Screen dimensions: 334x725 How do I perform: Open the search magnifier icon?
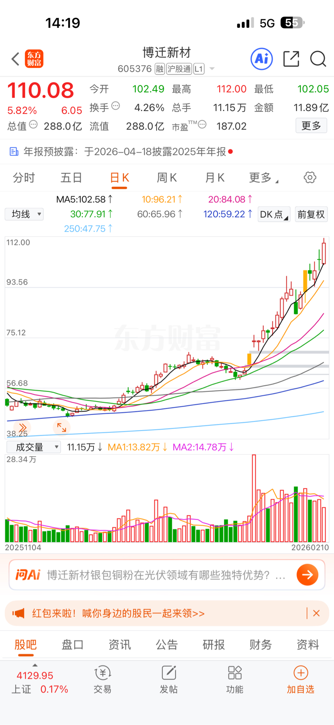[318, 59]
